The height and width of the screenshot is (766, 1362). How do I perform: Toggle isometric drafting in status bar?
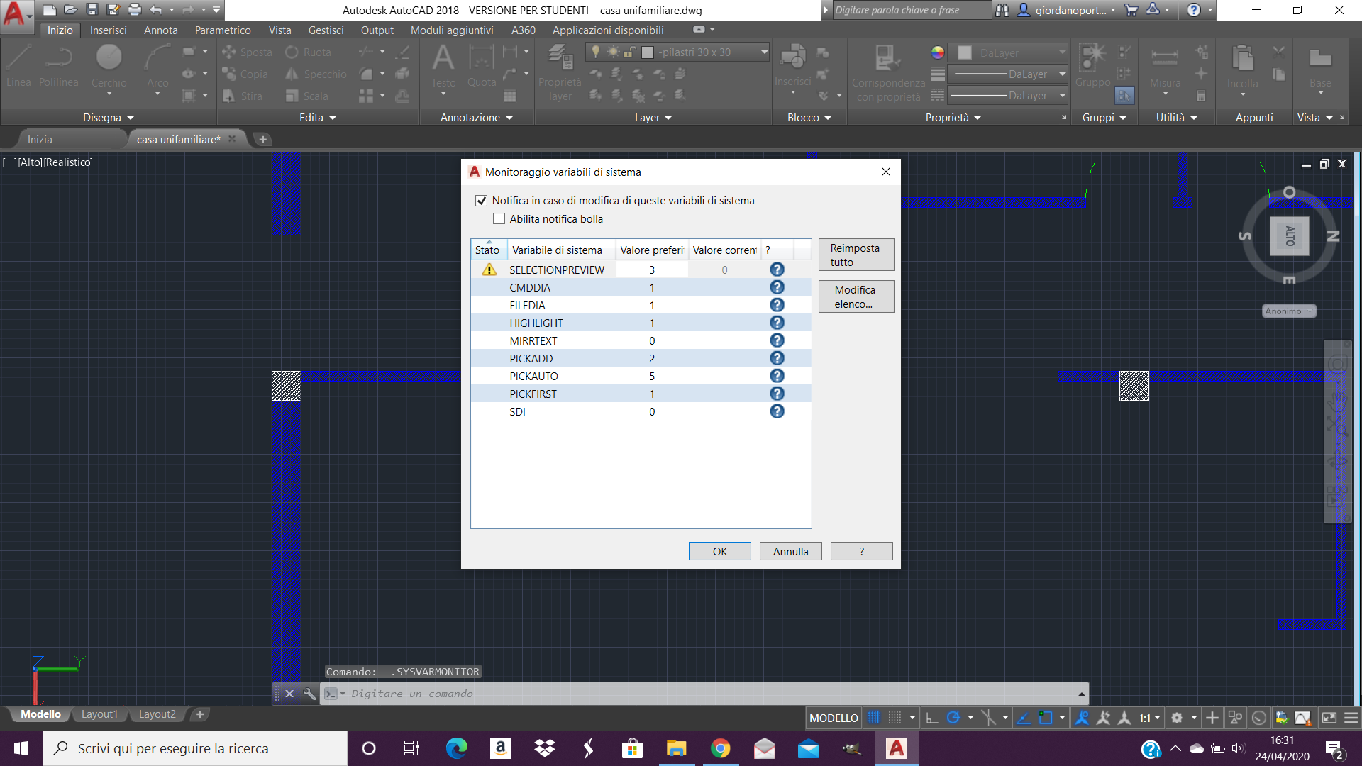tap(988, 718)
